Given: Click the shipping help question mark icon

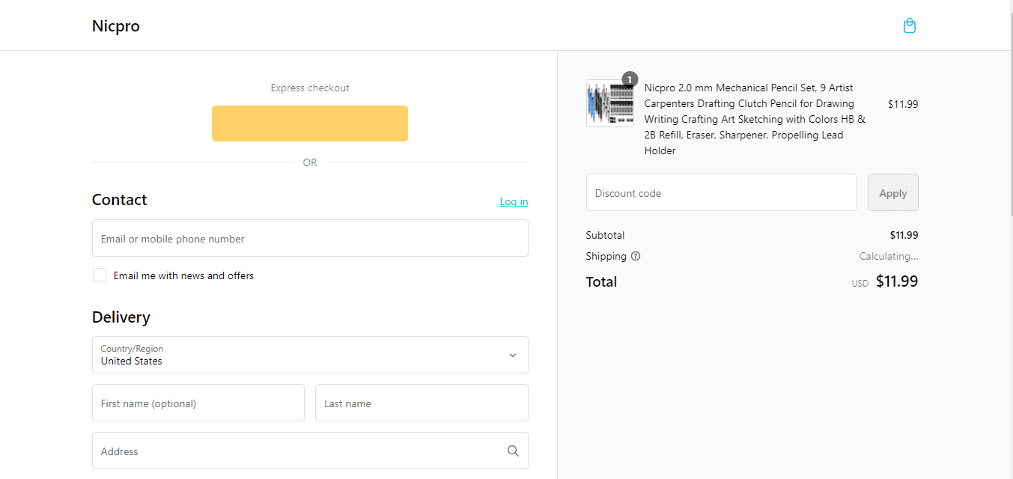Looking at the screenshot, I should tap(636, 256).
